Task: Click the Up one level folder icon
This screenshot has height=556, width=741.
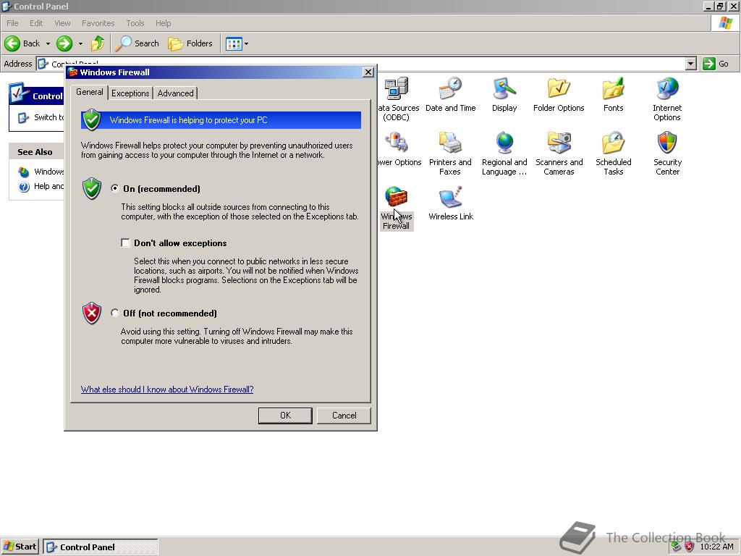Action: [x=98, y=43]
